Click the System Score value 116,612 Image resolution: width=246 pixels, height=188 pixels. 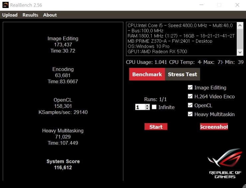(x=63, y=167)
